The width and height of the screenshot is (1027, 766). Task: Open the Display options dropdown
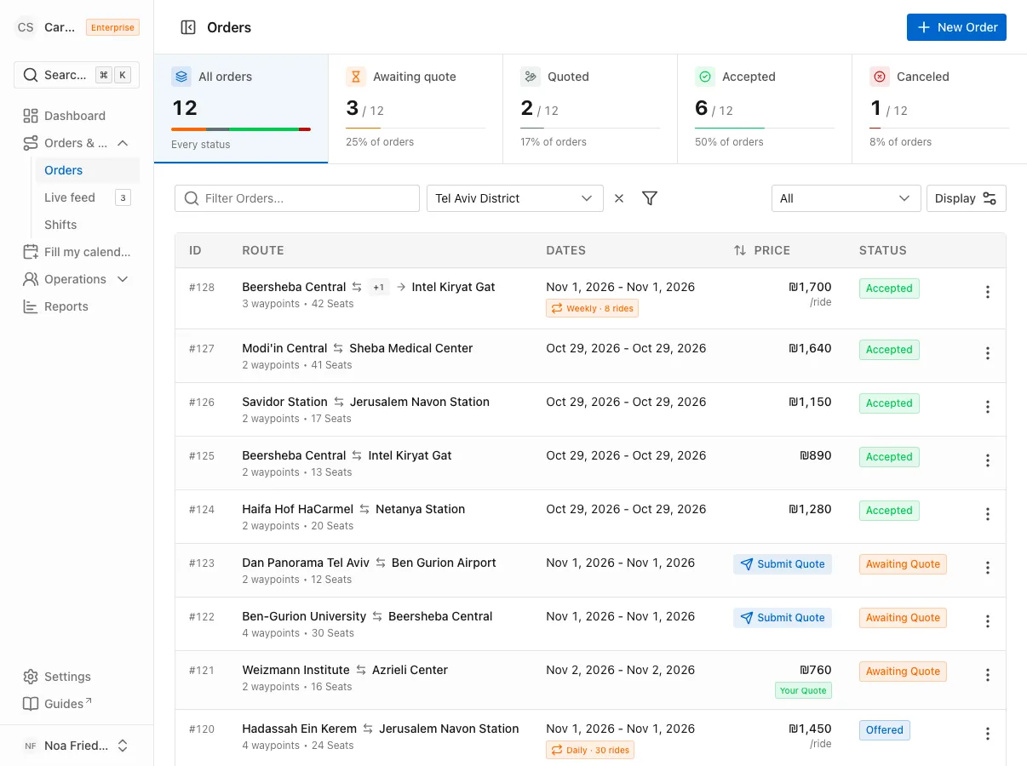pyautogui.click(x=967, y=198)
